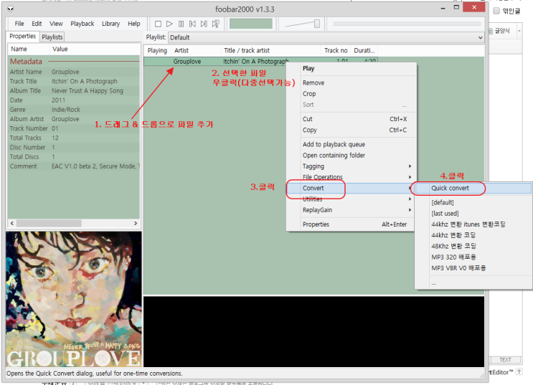Click the Name column header in properties

(x=29, y=49)
